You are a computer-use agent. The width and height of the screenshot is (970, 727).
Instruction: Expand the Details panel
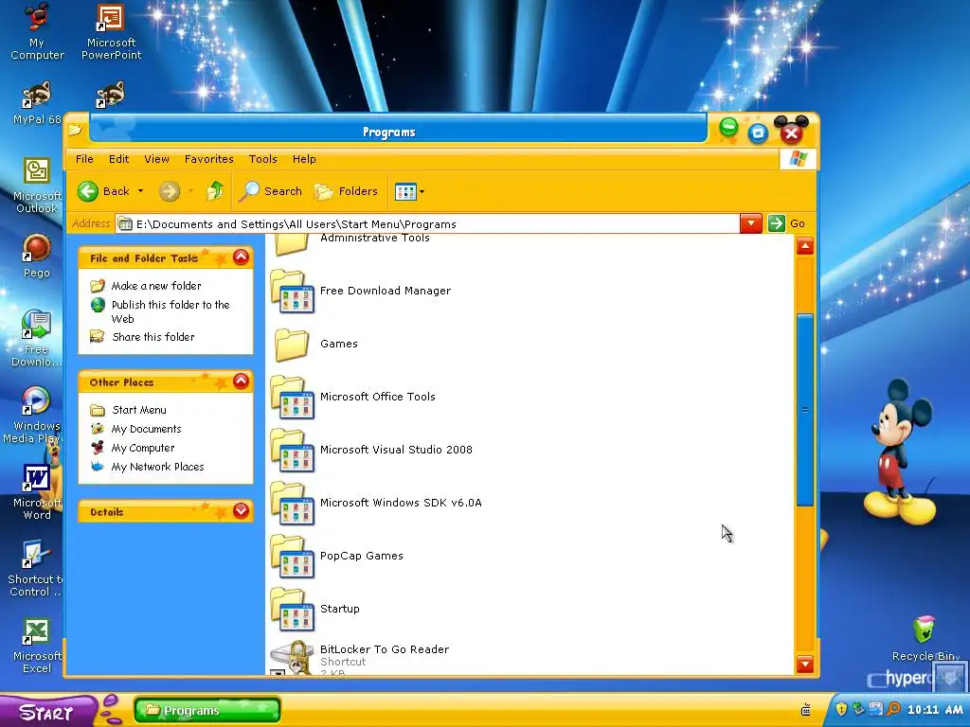[241, 510]
